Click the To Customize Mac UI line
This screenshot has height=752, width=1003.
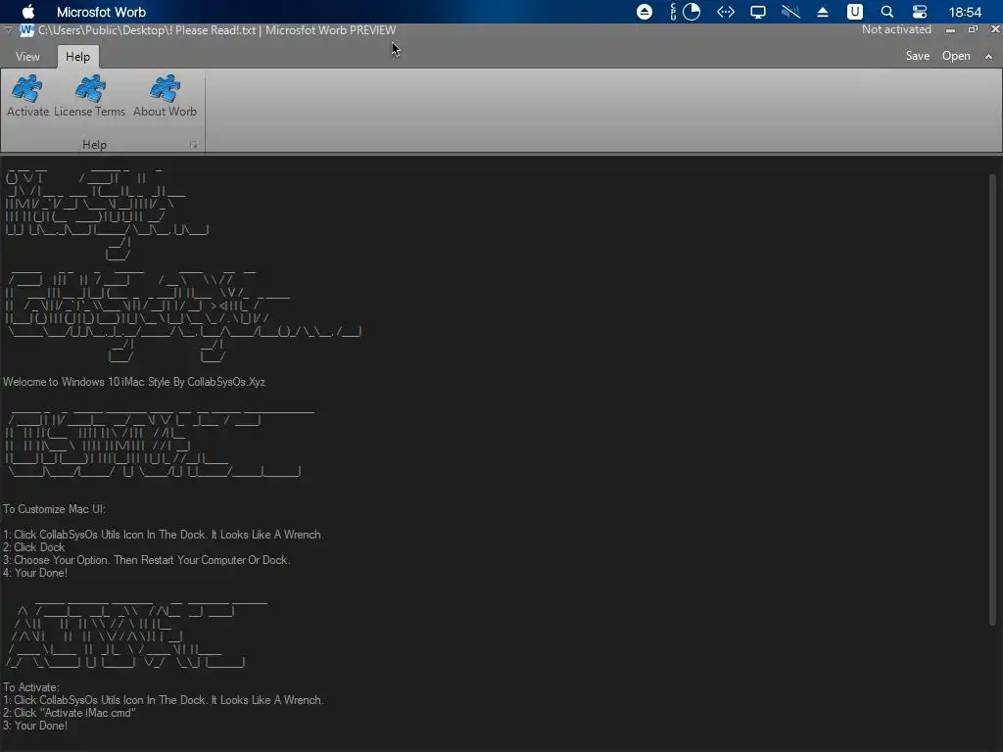tap(55, 509)
